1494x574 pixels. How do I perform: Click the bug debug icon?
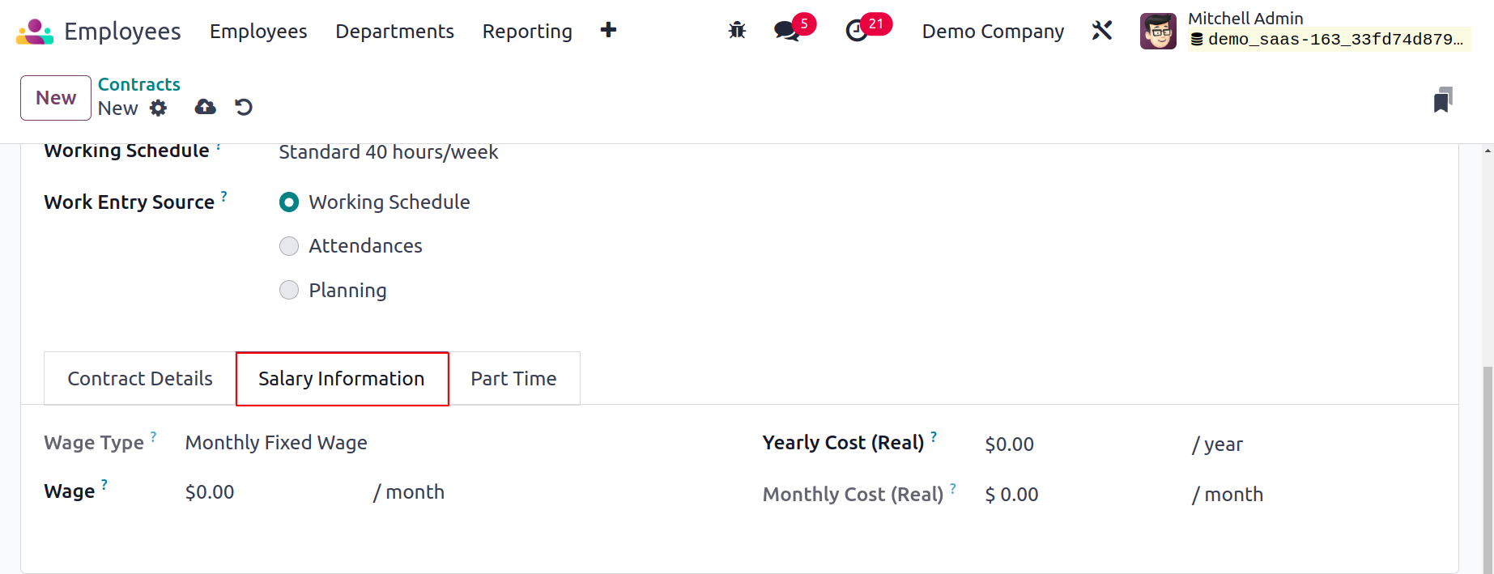click(737, 31)
